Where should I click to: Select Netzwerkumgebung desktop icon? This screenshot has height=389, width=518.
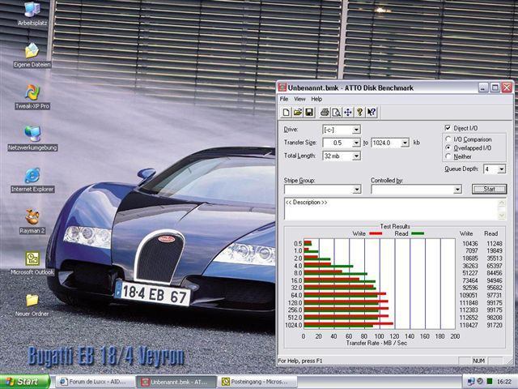pyautogui.click(x=32, y=139)
